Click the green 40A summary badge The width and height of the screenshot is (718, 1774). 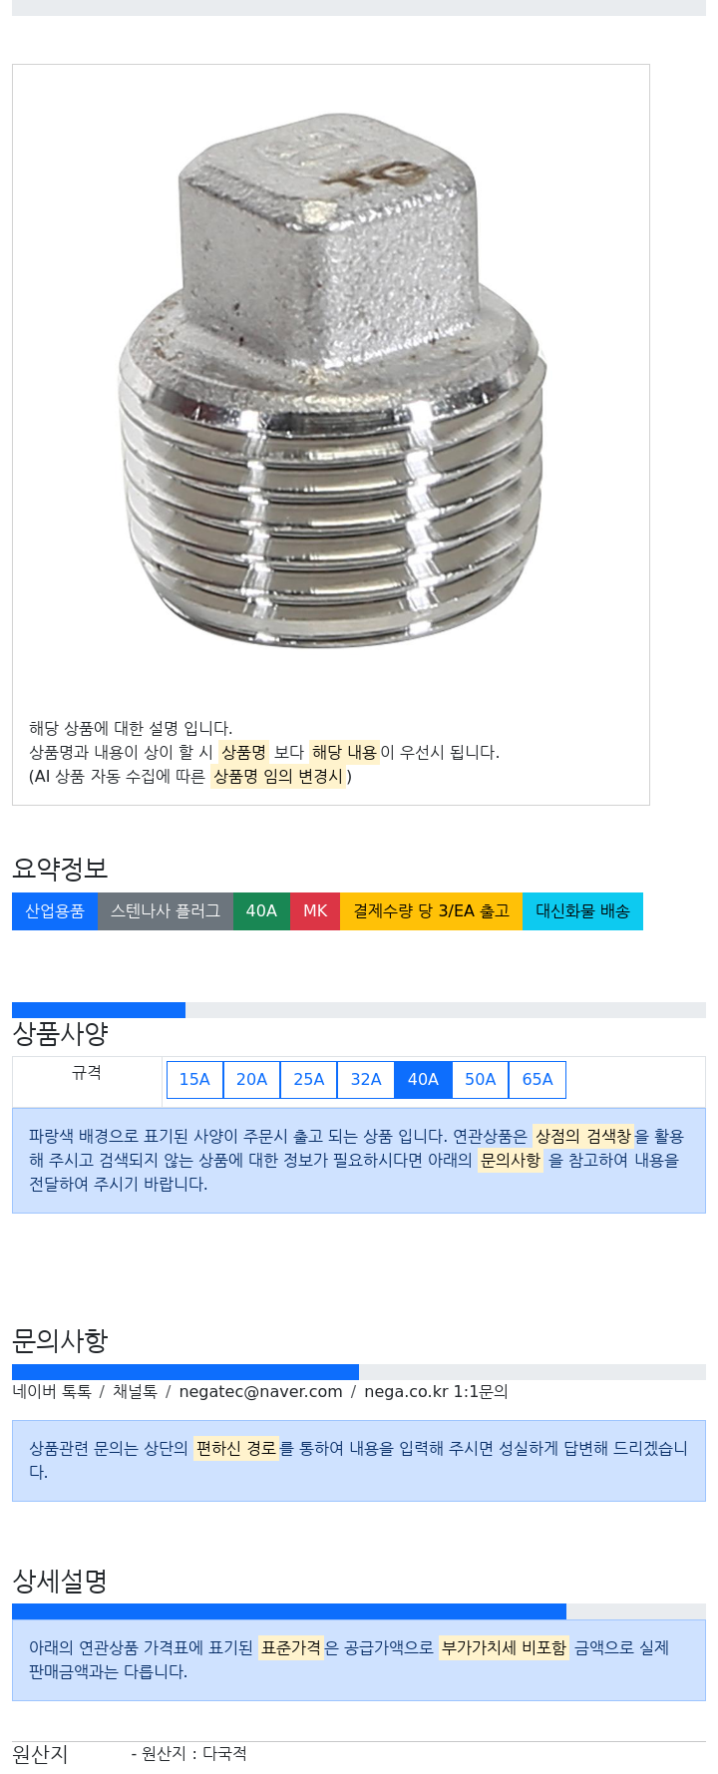(261, 911)
